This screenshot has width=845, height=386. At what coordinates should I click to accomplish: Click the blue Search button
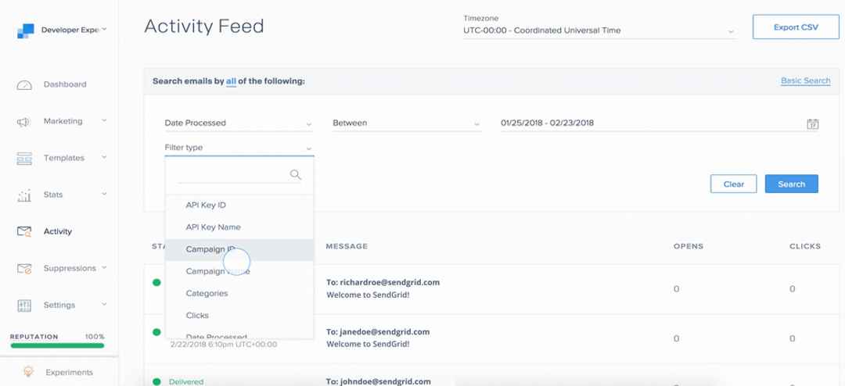coord(792,184)
